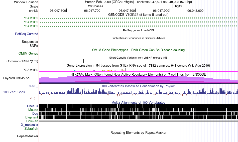Open Publications: Sequences in Scientific Articles title
This screenshot has height=142, width=238.
[x=138, y=38]
